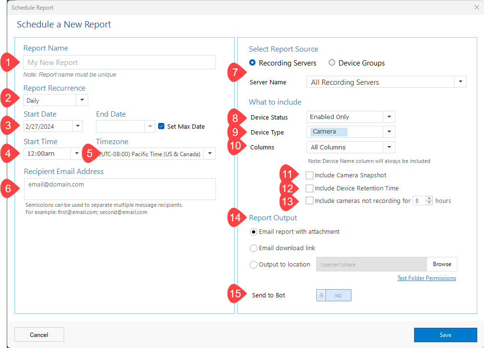This screenshot has height=348, width=484.
Task: Choose Output to location option
Action: [254, 264]
